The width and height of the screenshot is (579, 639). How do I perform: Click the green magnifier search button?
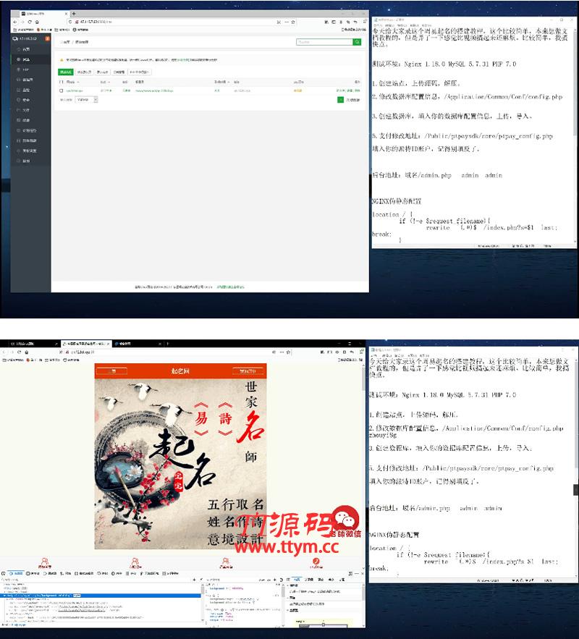[357, 42]
